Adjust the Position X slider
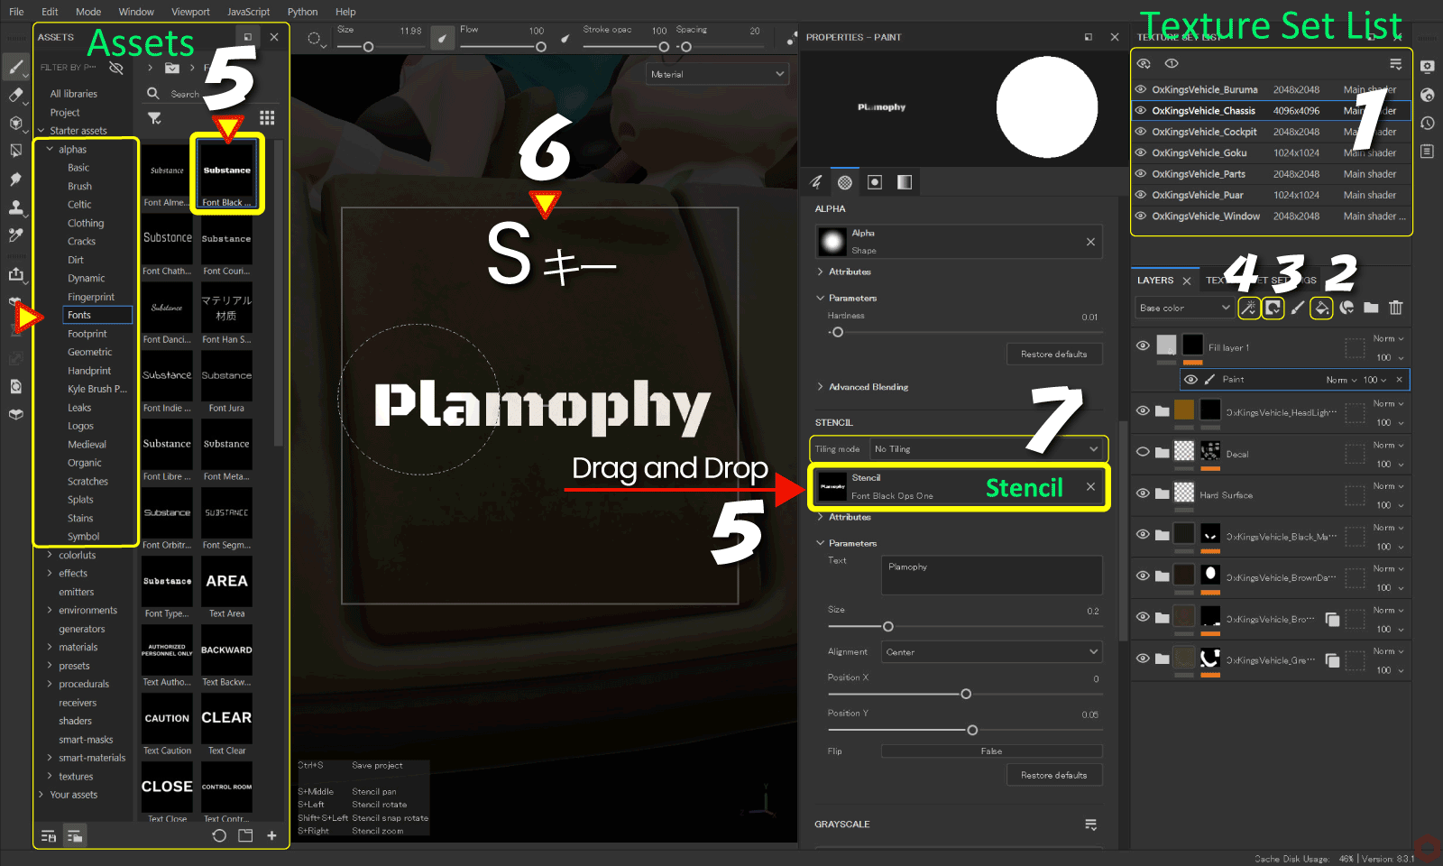 tap(965, 694)
